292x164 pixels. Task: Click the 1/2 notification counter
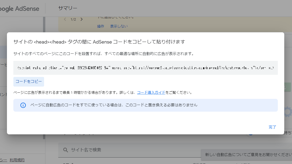(x=73, y=19)
